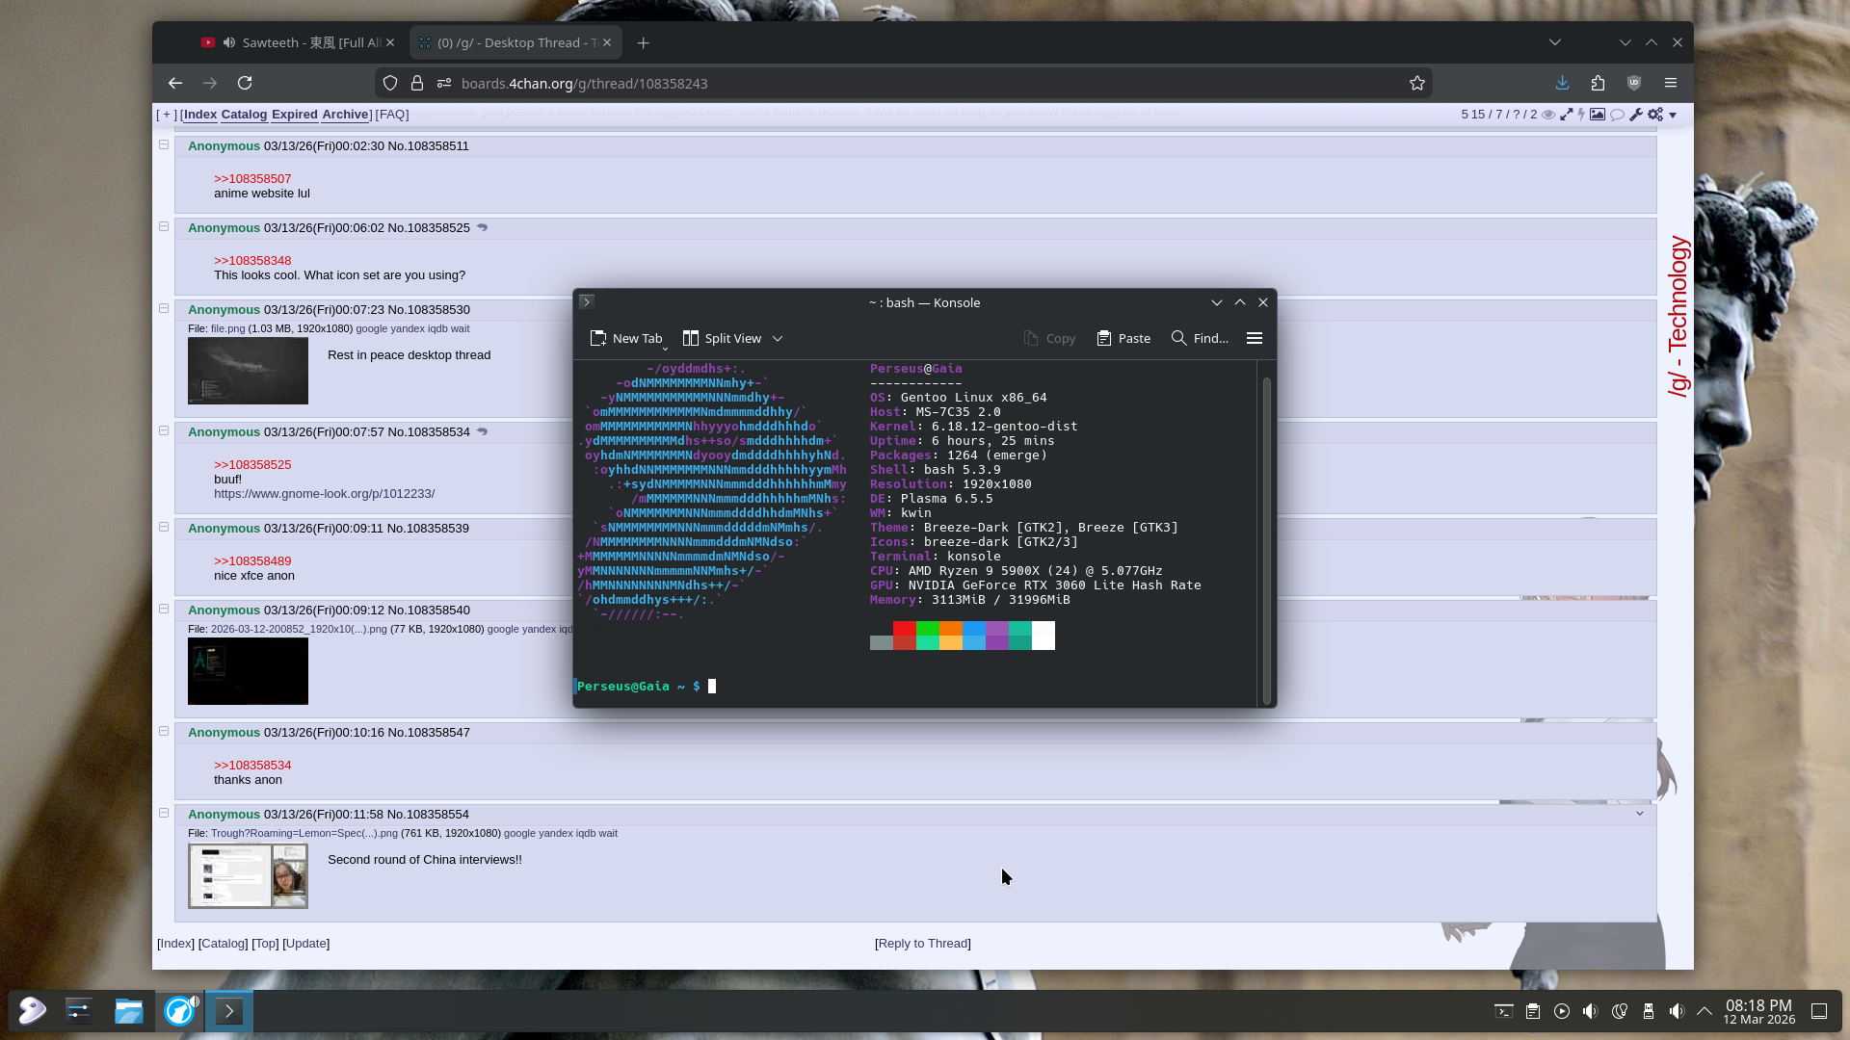Open the Konsole hamburger menu
Image resolution: width=1850 pixels, height=1040 pixels.
tap(1254, 338)
